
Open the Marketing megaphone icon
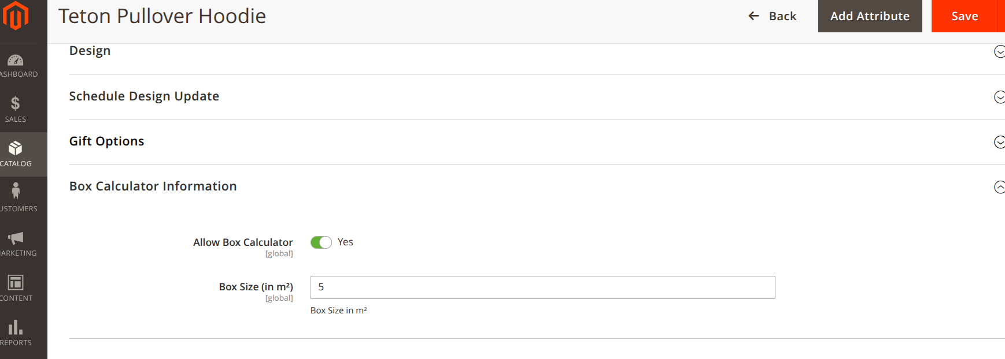point(16,238)
